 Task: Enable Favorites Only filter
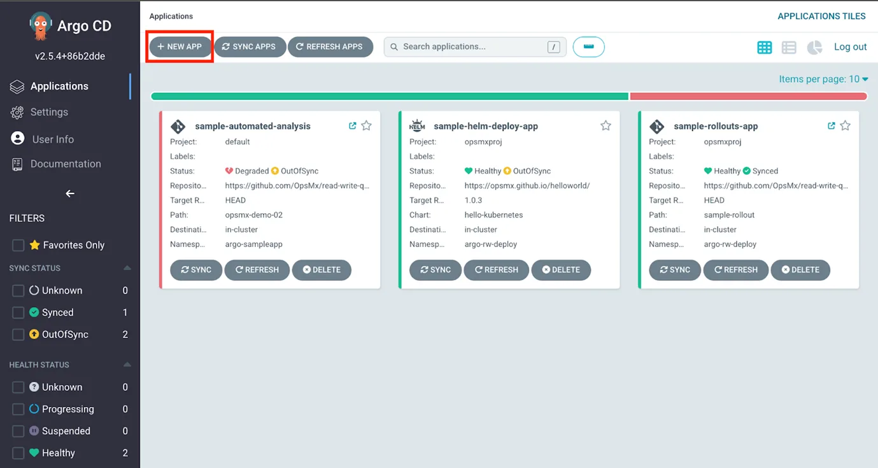18,245
